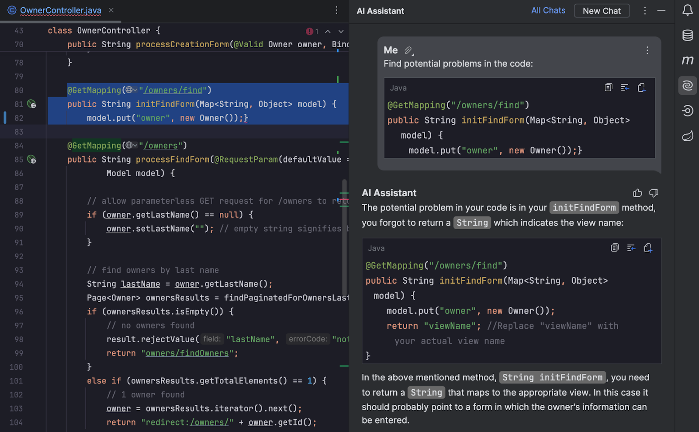
Task: Dislike the AI Assistant response
Action: [x=654, y=193]
